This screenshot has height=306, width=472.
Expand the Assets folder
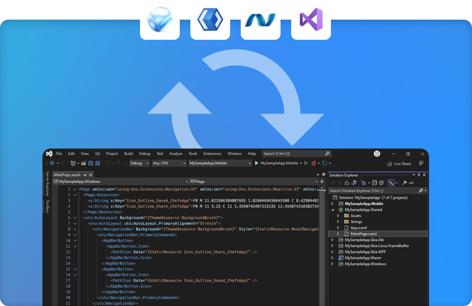tap(338, 216)
